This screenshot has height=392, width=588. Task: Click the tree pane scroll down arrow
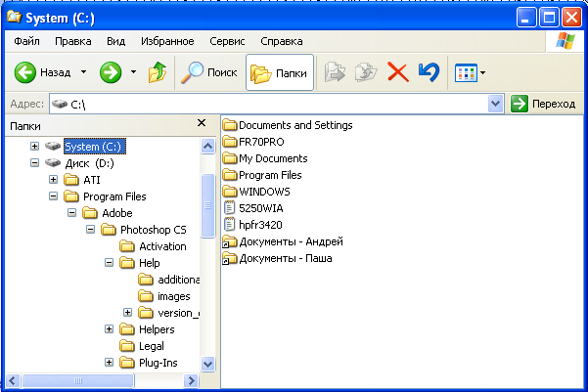[207, 364]
